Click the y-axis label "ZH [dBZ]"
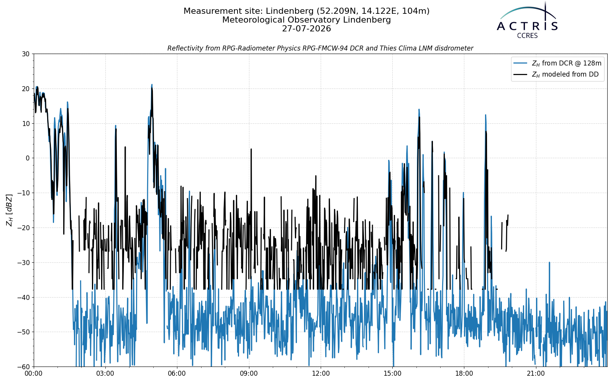Screen dimensions: 613x383 point(10,210)
